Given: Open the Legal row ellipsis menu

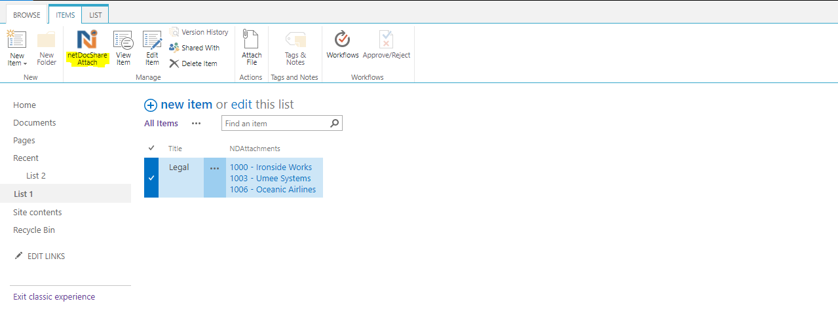Looking at the screenshot, I should click(215, 169).
